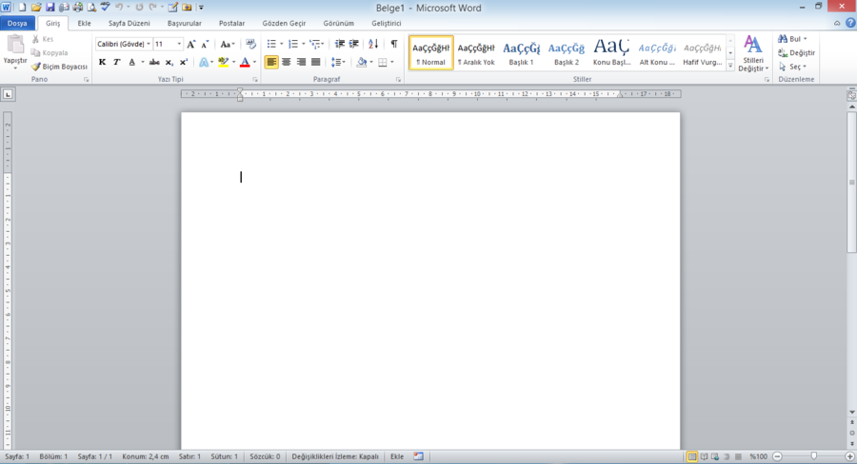The image size is (857, 464).
Task: Toggle Bold (K) formatting
Action: [x=102, y=62]
